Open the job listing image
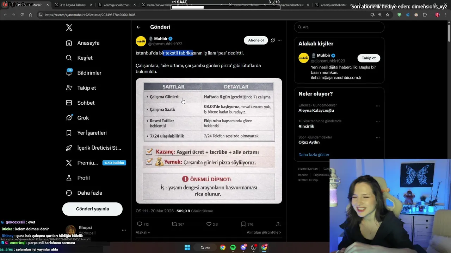Viewport: 451px width, 253px height. [209, 141]
